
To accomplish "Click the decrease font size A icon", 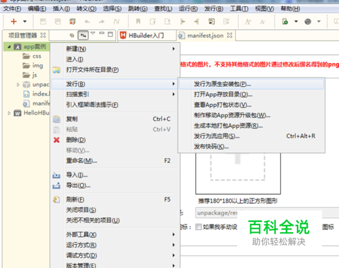I will 262,22.
